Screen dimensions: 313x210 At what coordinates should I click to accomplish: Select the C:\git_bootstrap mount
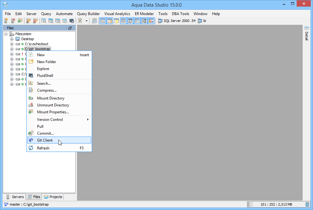point(37,49)
